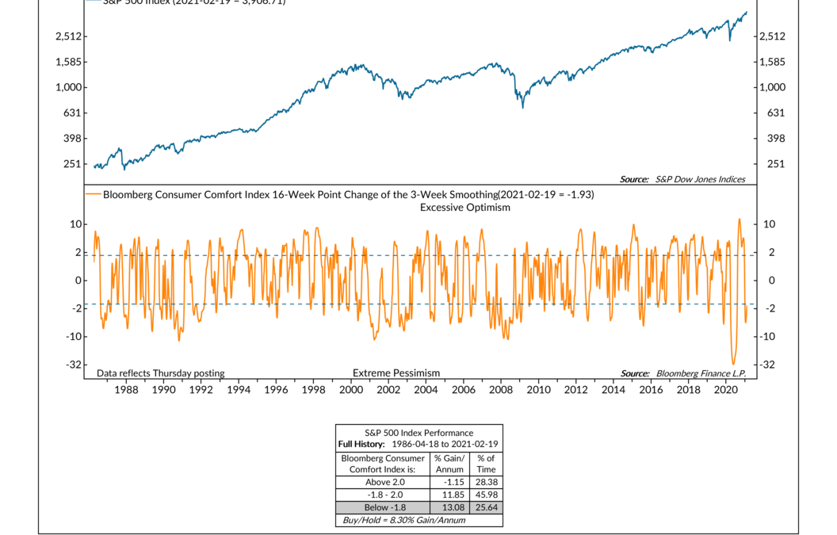Click the 25.64 percent of time cell
Image resolution: width=837 pixels, height=535 pixels.
(487, 508)
